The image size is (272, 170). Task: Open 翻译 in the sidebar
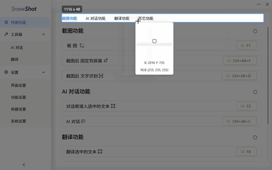(15, 59)
